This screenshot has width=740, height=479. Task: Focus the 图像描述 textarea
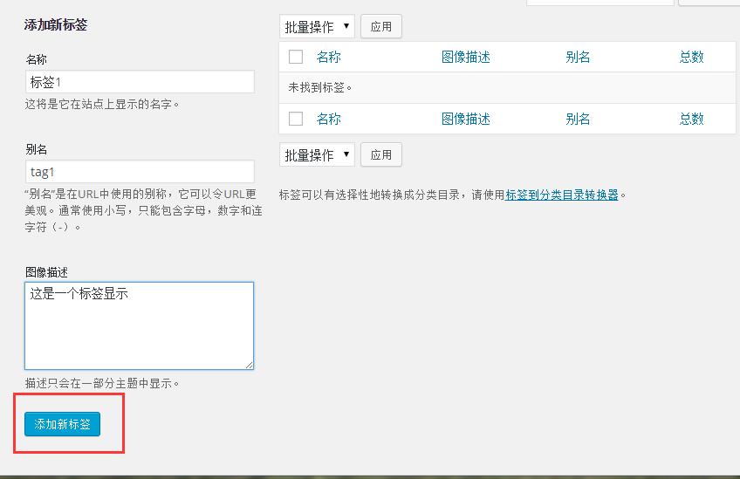[x=140, y=325]
